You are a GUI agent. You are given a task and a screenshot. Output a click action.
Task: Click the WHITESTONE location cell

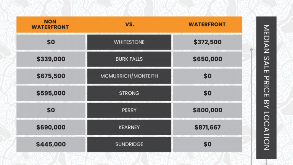[x=129, y=42]
